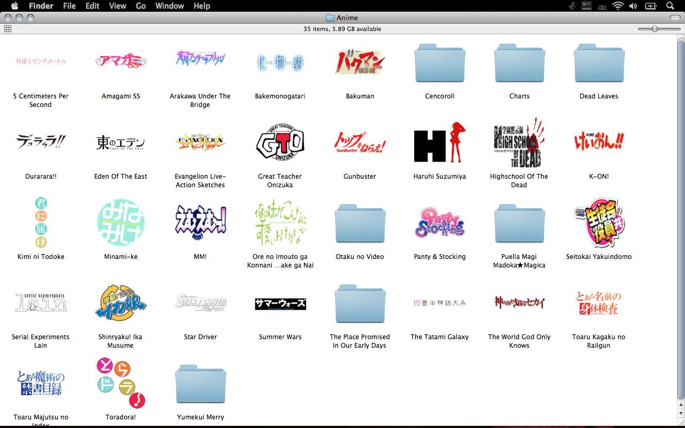Click the Shinryaku! Ika Musume icon
This screenshot has height=428, width=685.
121,303
